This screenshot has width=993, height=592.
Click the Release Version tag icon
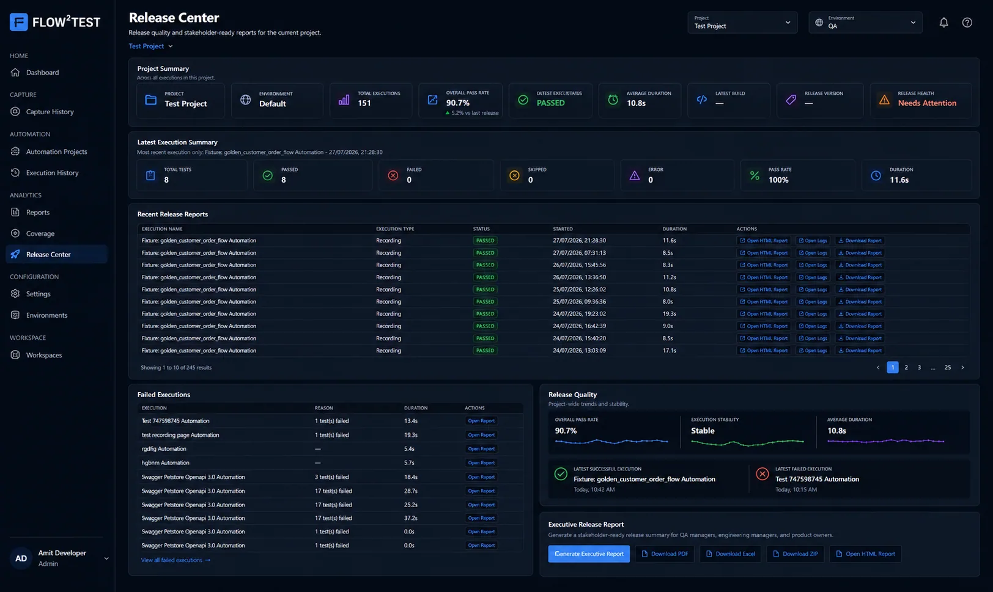pyautogui.click(x=791, y=100)
